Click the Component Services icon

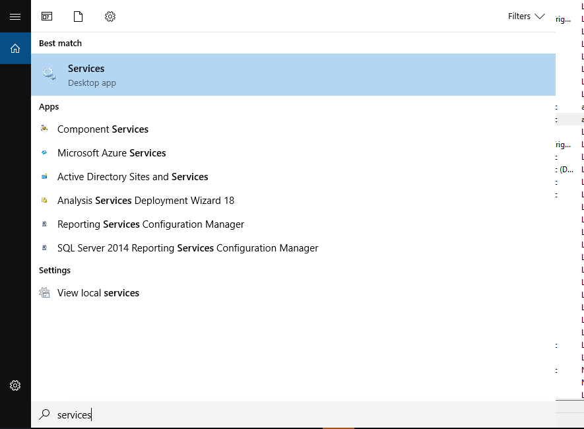click(x=44, y=129)
